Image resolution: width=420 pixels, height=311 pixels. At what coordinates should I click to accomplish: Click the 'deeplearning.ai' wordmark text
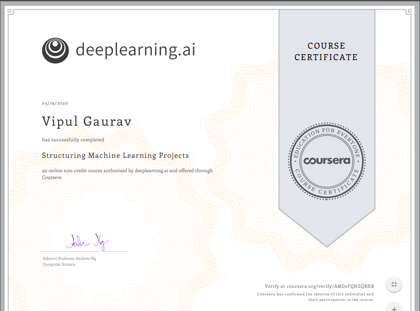135,50
